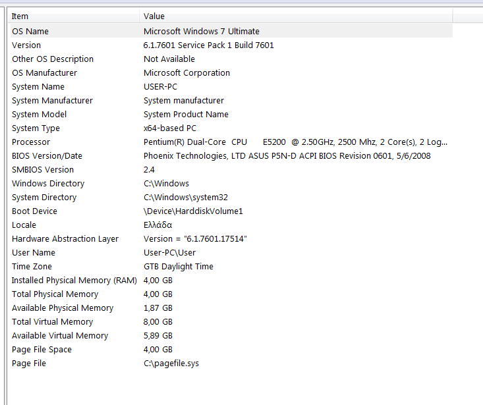Select value C:\Windows\system32
This screenshot has height=405, width=483.
coord(186,198)
